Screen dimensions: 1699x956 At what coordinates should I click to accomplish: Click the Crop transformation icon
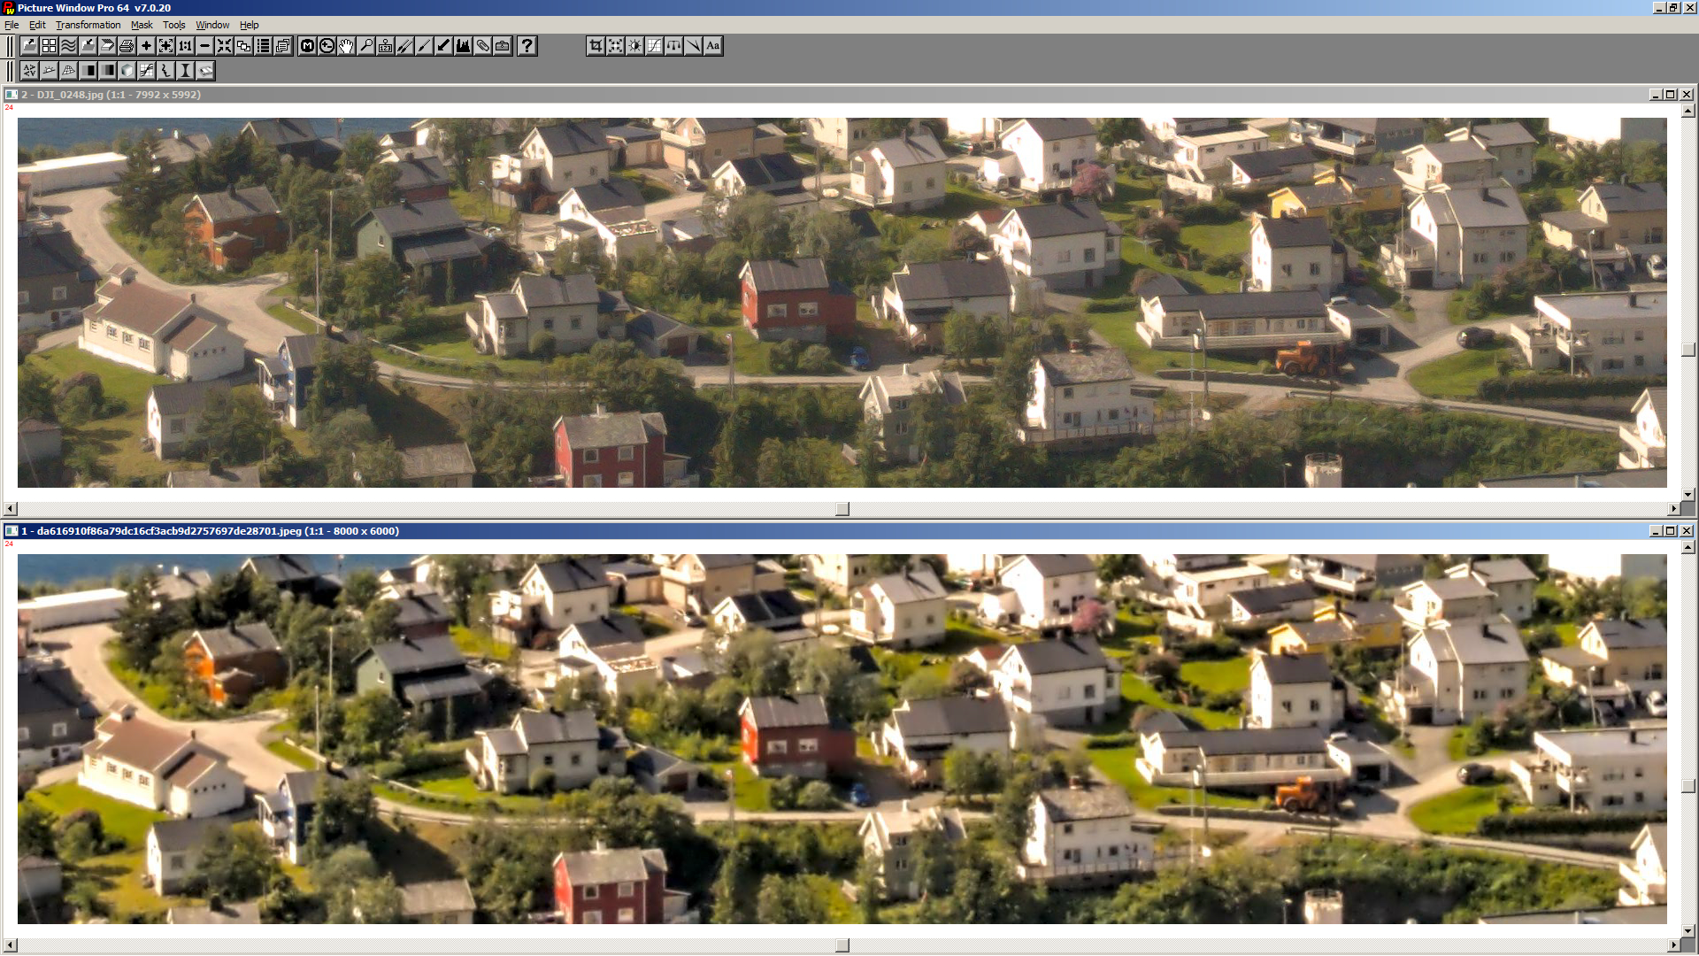point(596,46)
